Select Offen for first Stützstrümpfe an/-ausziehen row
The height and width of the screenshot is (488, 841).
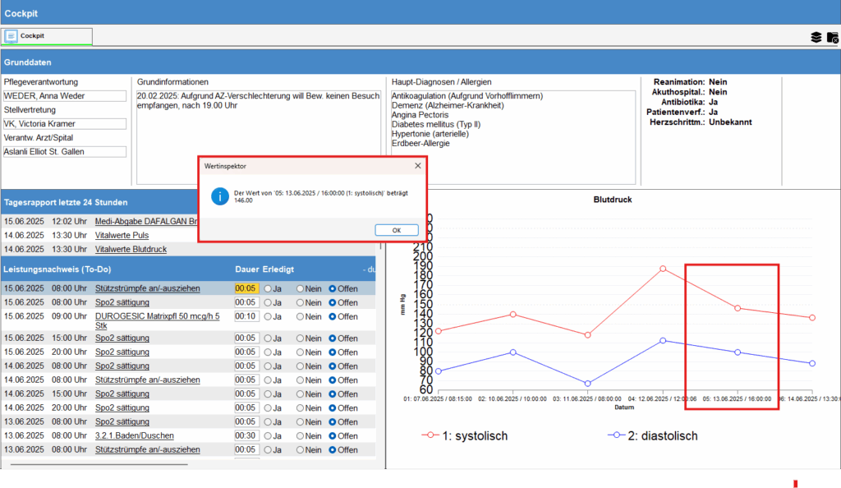tap(332, 288)
